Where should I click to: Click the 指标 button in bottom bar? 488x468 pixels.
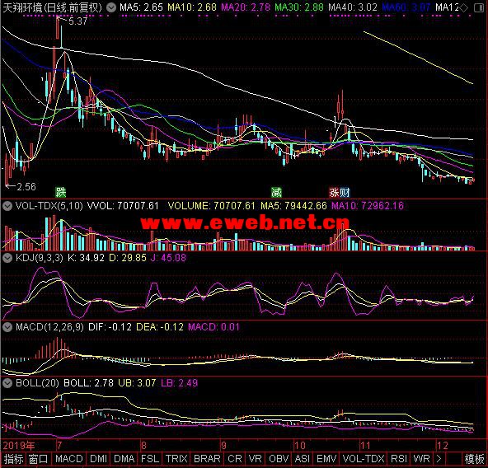coord(13,459)
